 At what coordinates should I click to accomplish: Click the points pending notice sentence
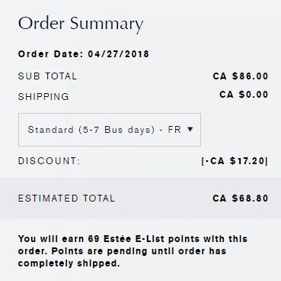click(122, 257)
